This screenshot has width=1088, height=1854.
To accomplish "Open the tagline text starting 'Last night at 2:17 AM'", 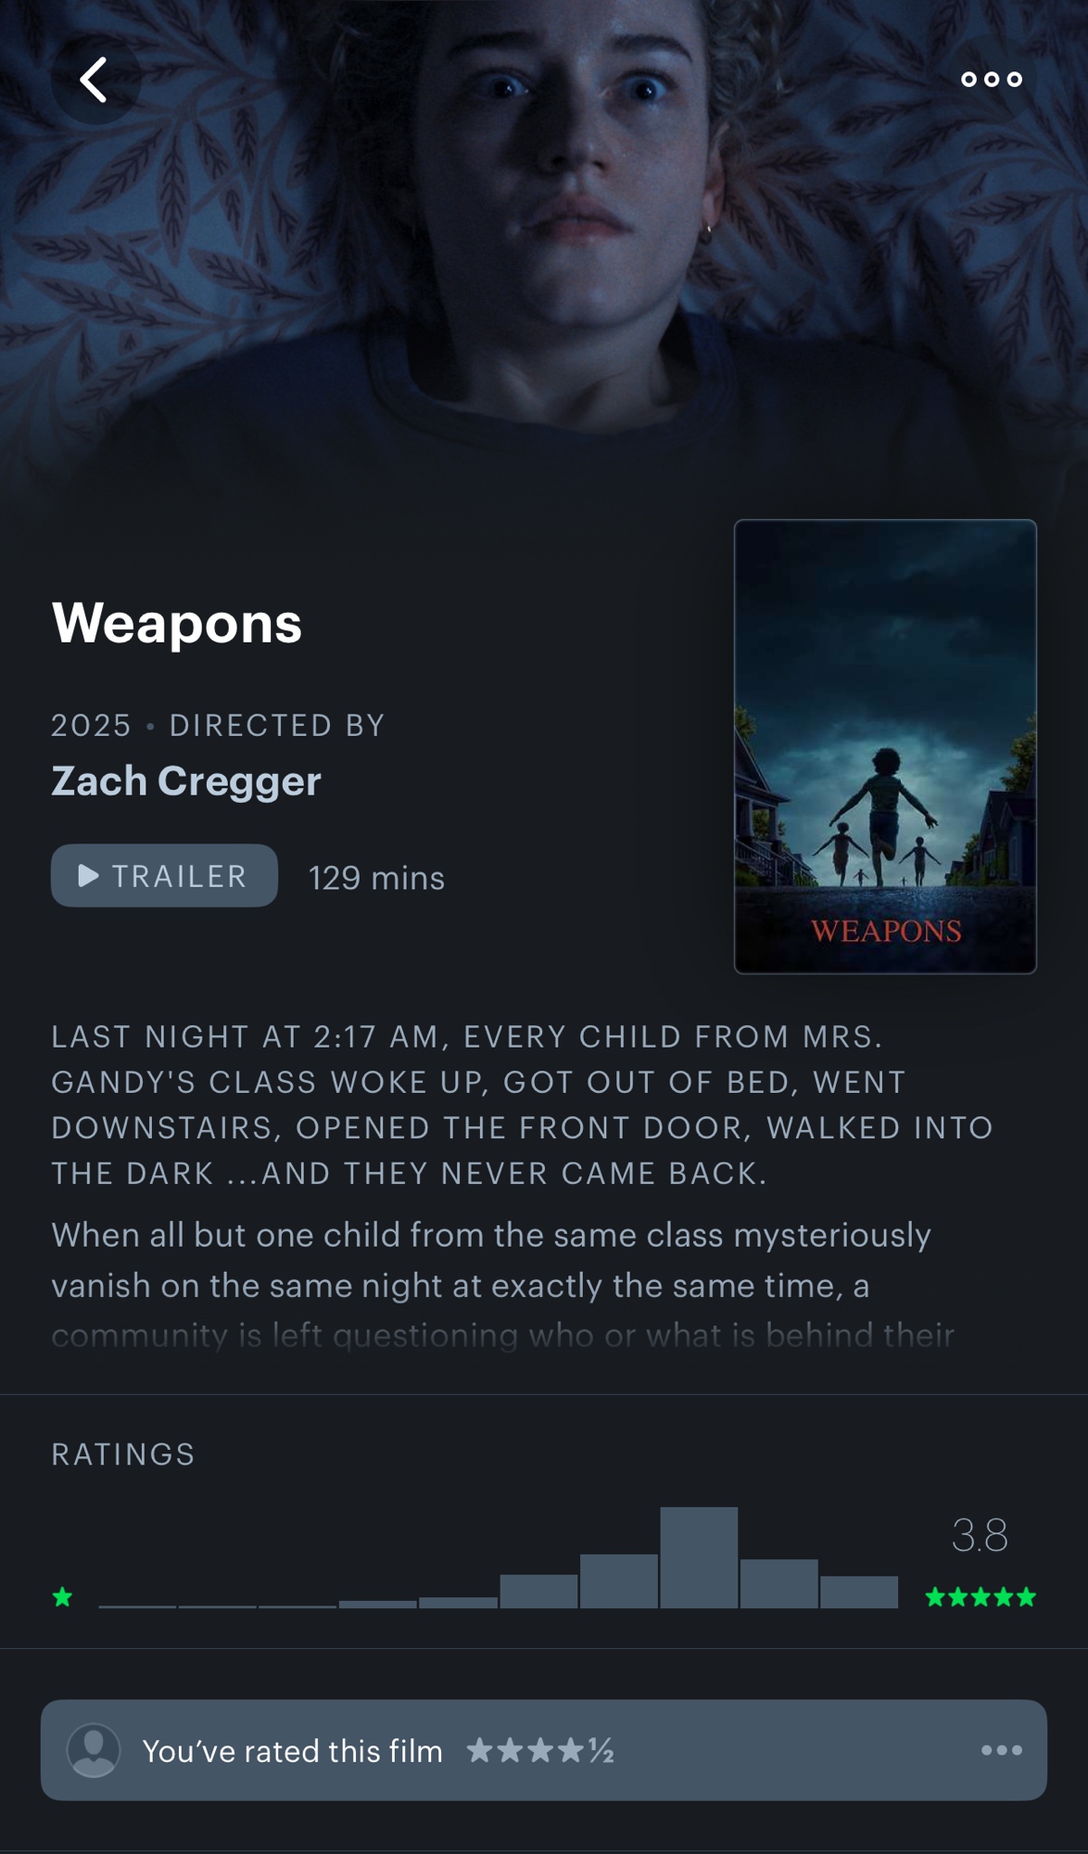I will point(522,1105).
